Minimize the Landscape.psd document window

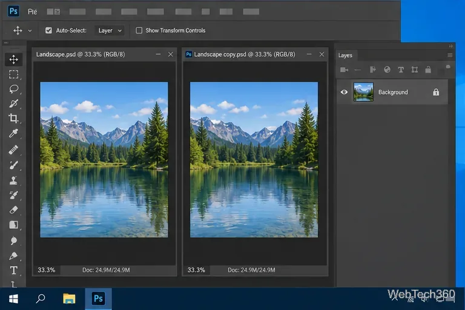click(x=158, y=54)
